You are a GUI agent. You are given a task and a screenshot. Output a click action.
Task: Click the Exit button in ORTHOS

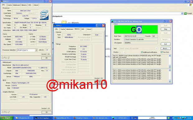pyautogui.click(x=166, y=44)
